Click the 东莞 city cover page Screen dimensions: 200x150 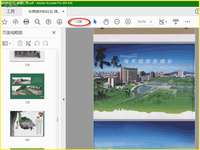coord(144,81)
